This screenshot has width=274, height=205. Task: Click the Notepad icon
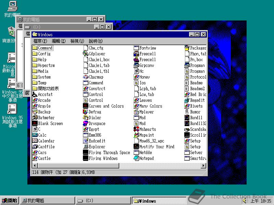[136, 158]
